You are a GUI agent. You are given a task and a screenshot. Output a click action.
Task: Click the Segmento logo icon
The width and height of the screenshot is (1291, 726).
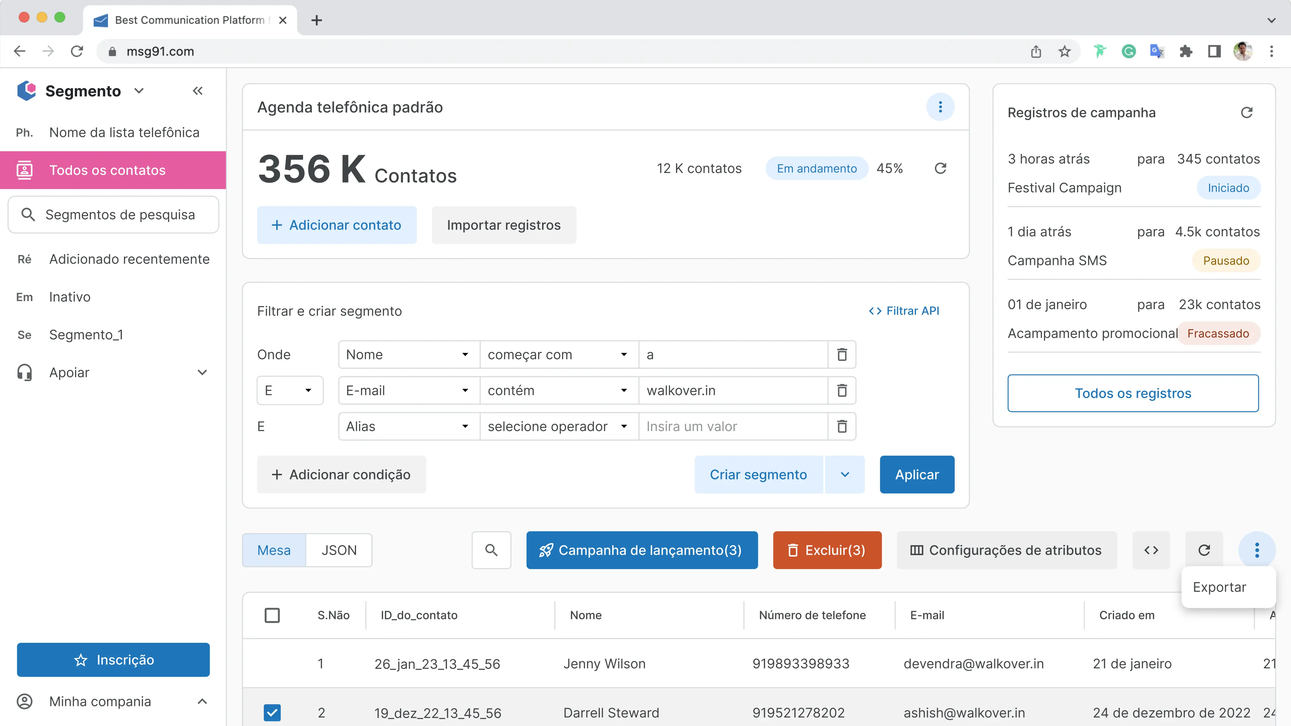(x=27, y=91)
